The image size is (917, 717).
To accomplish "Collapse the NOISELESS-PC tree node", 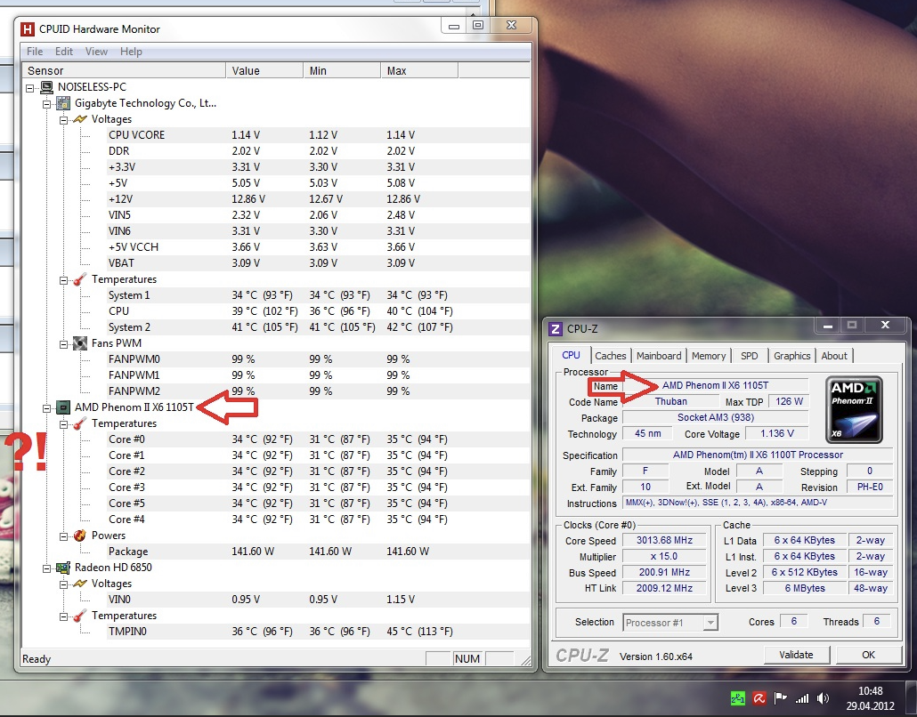I will [x=30, y=88].
